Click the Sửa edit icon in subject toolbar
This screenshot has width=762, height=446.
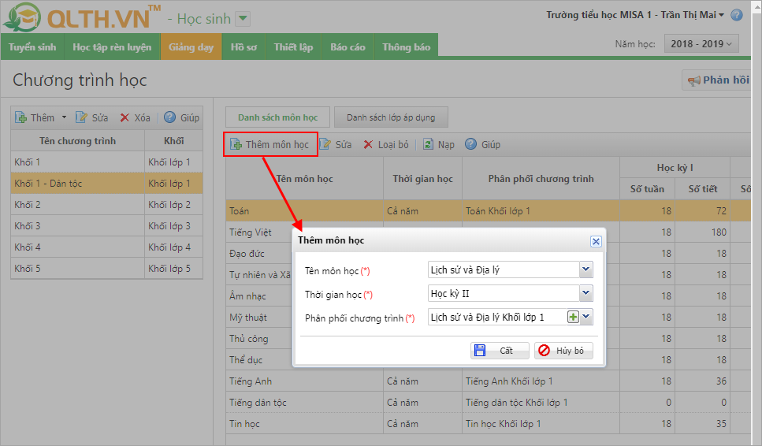325,144
